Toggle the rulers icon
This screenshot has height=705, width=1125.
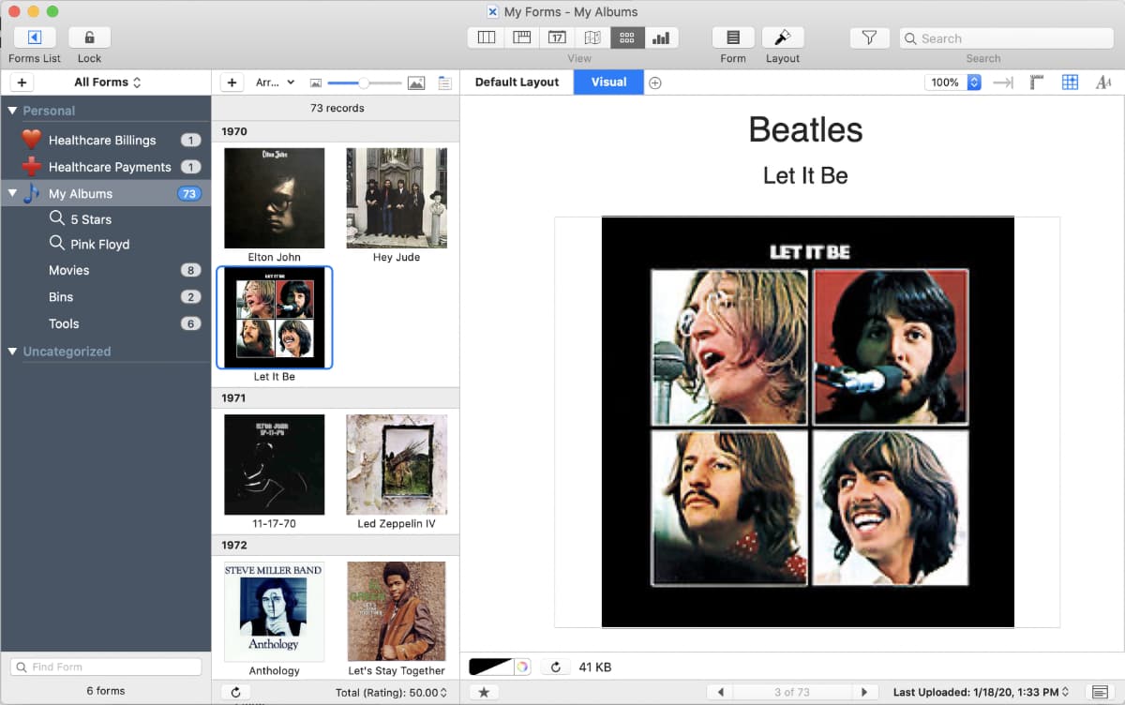1036,82
